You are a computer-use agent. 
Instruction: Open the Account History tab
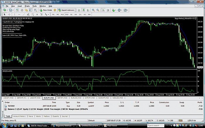pos(19,116)
